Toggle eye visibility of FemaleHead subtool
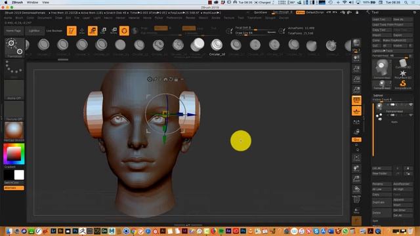The width and height of the screenshot is (420, 236). pyautogui.click(x=411, y=105)
